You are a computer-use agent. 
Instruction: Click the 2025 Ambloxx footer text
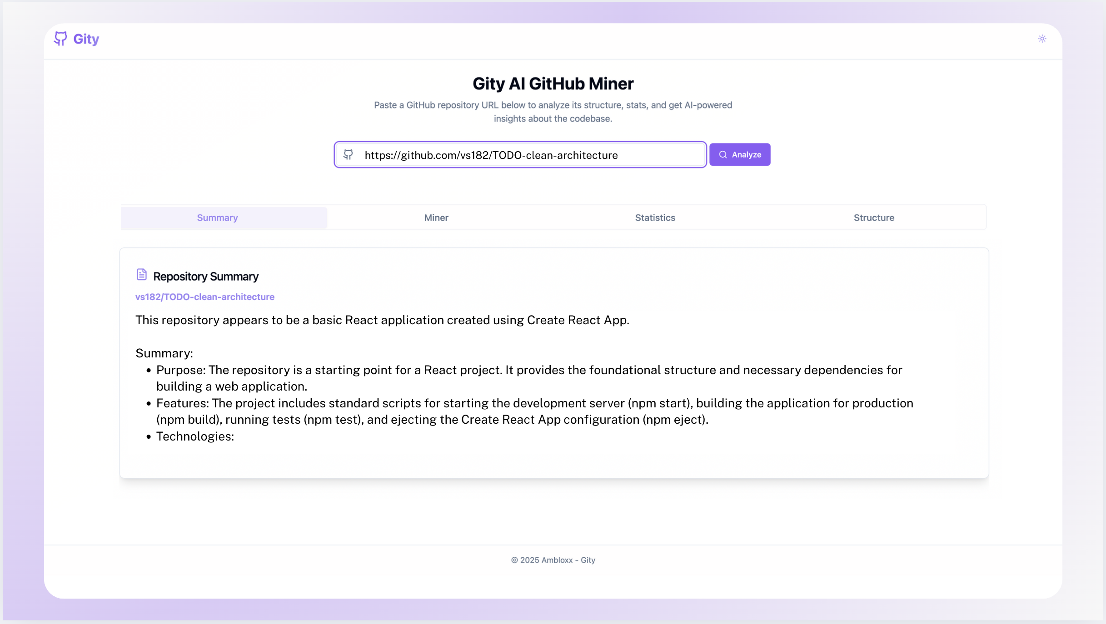pos(553,560)
